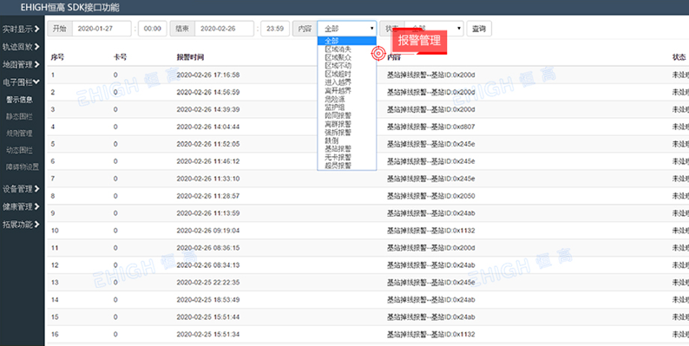
Task: Select 监护组 in the dropdown list
Action: click(x=347, y=108)
